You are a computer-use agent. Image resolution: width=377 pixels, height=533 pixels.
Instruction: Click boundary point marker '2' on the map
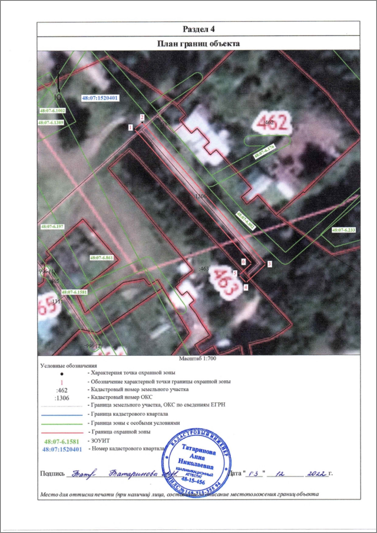point(142,117)
